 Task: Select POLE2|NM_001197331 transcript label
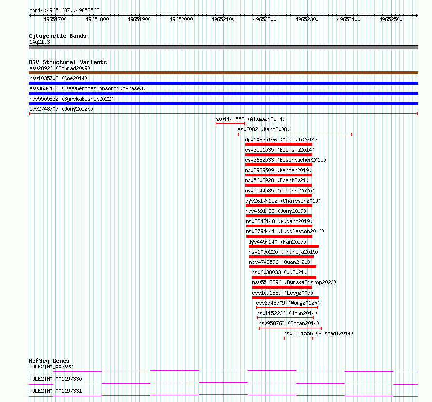pos(55,391)
